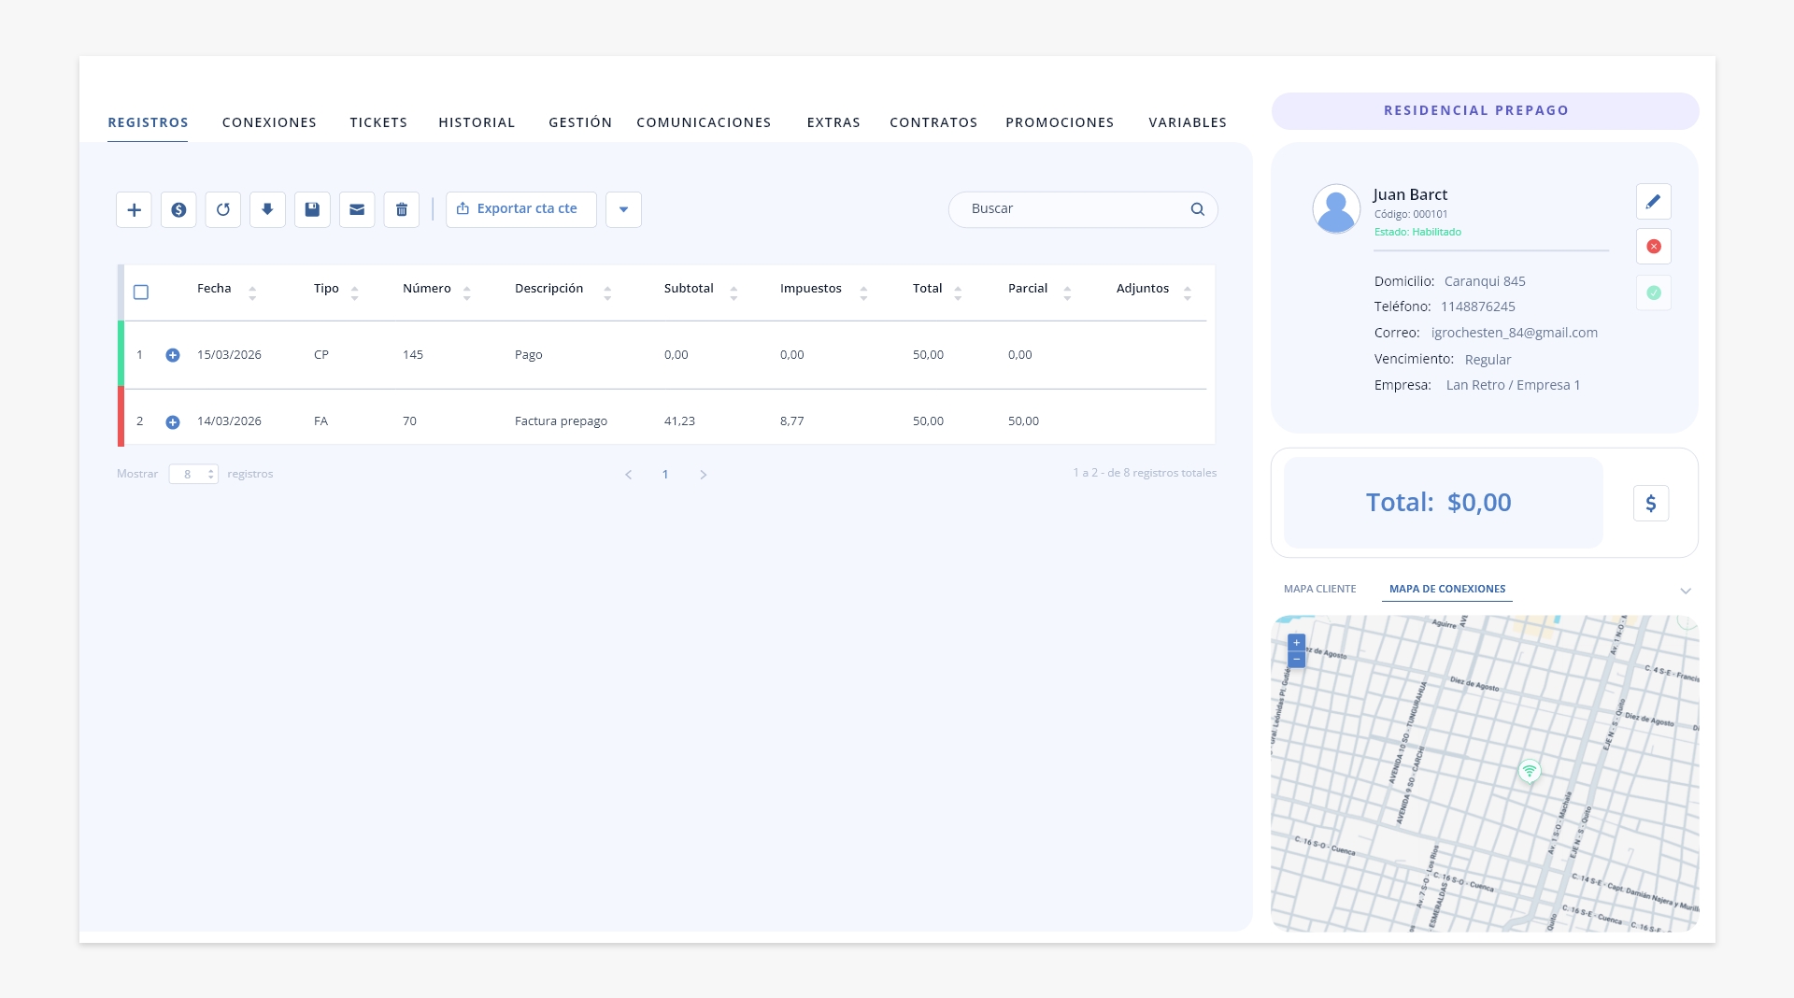This screenshot has height=998, width=1794.
Task: Go to previous page of records
Action: [629, 475]
